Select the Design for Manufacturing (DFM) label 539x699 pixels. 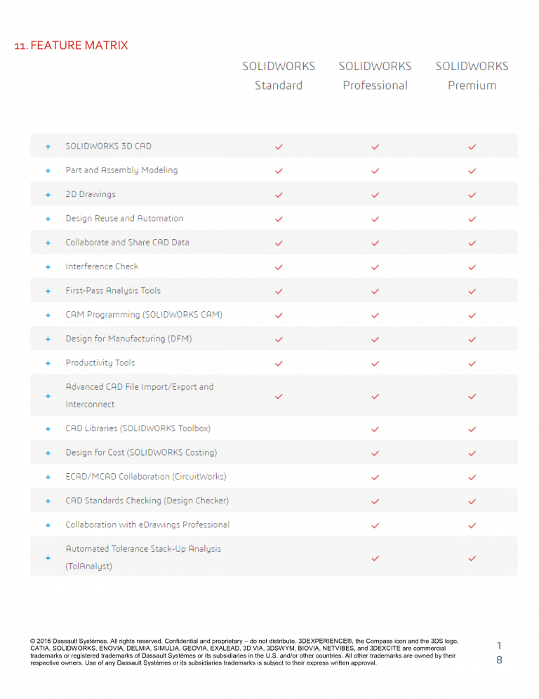click(128, 339)
